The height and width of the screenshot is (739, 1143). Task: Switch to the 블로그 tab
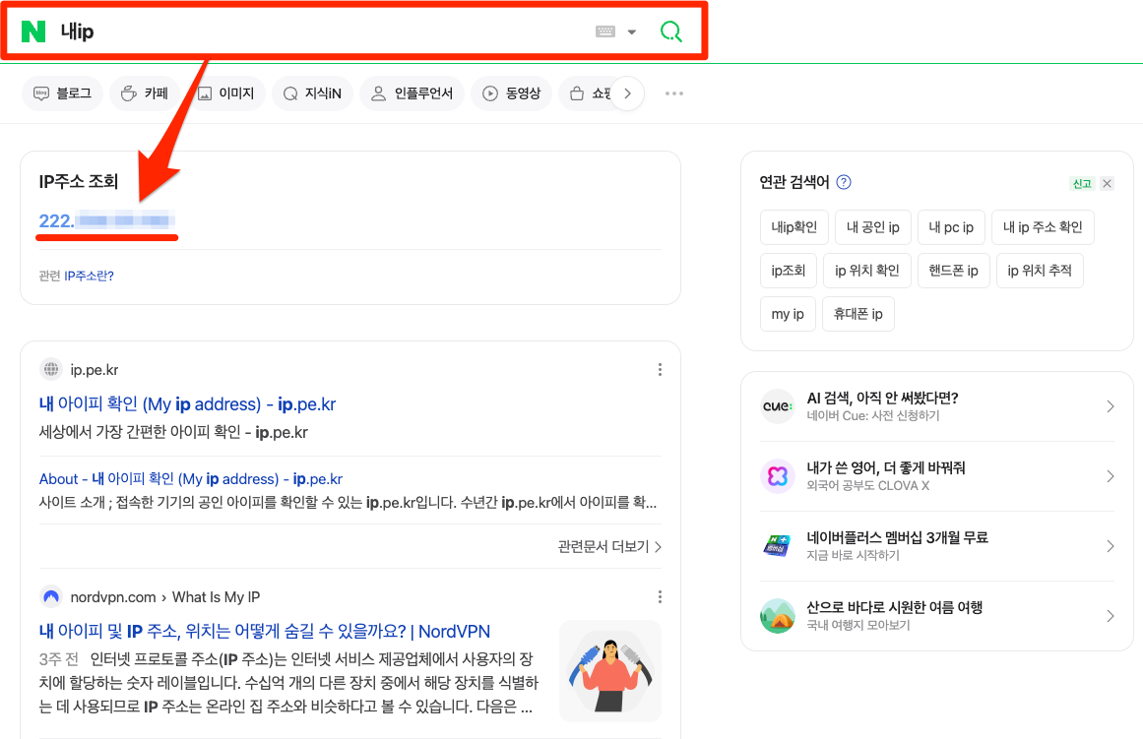click(63, 93)
